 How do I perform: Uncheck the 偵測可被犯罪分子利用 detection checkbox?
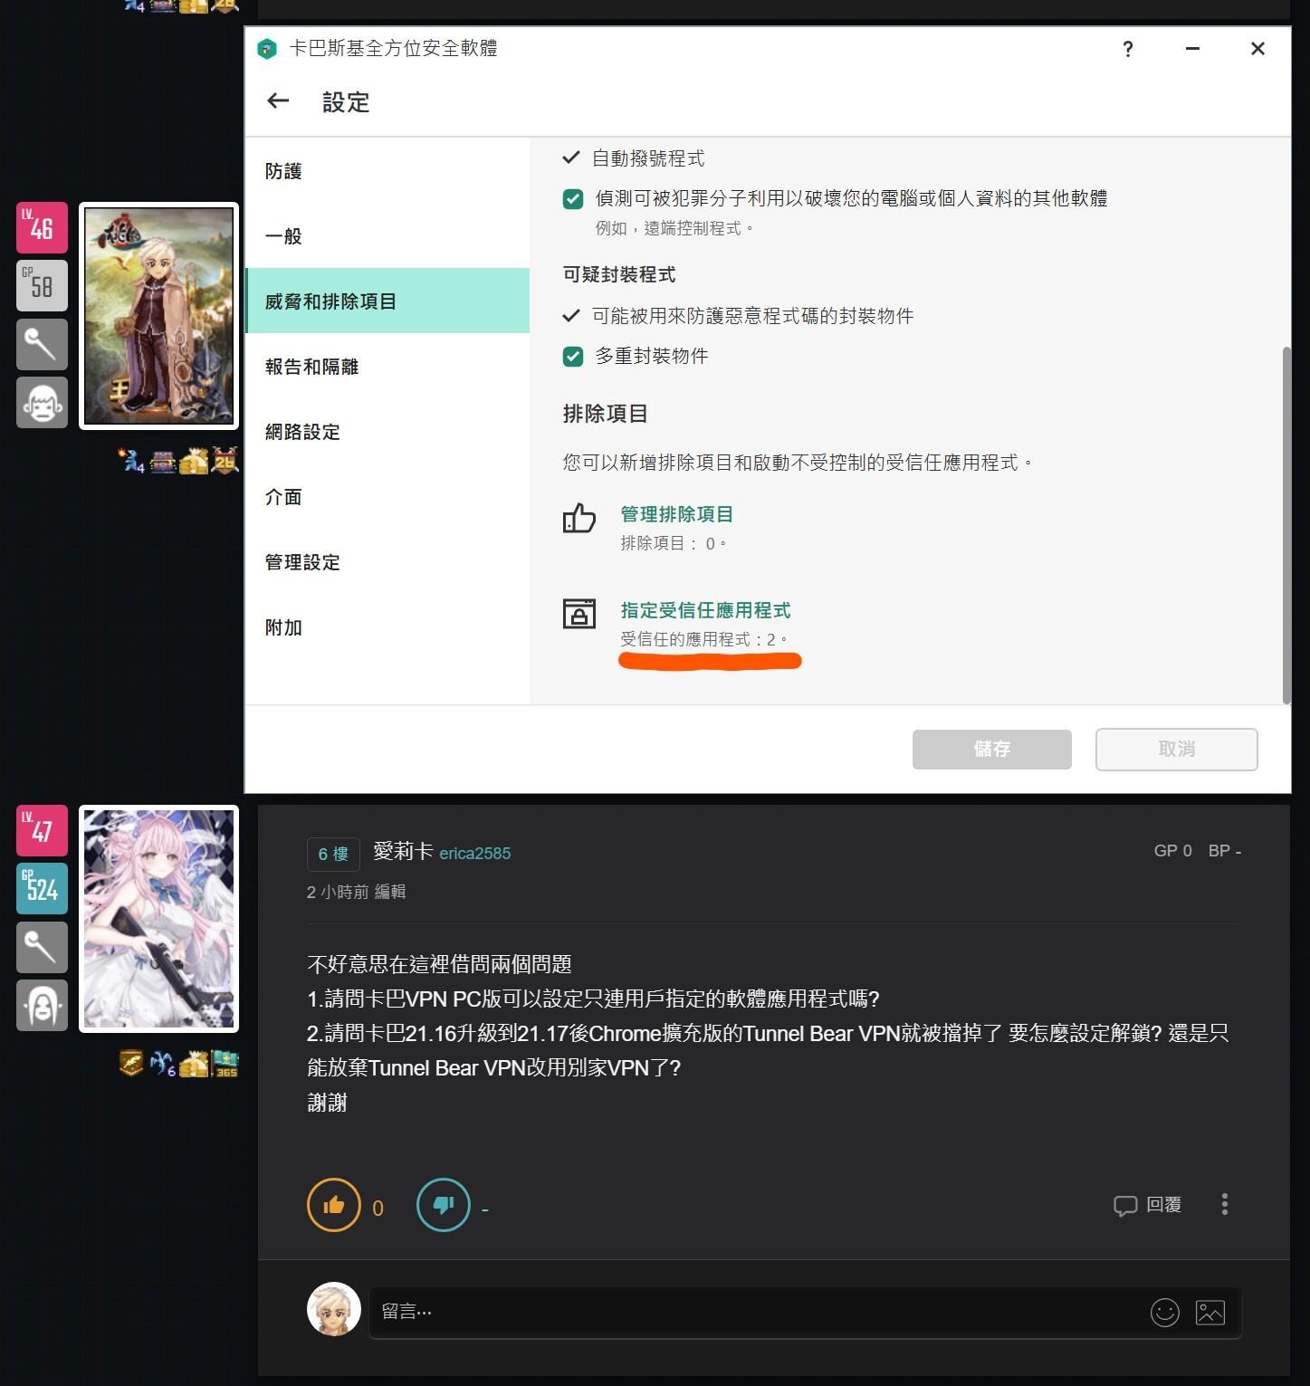coord(572,198)
